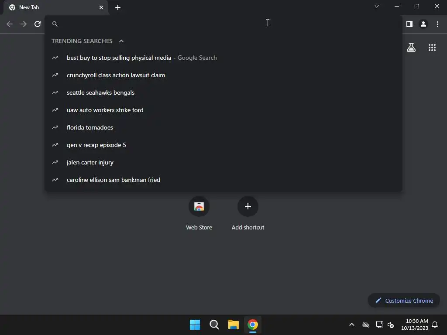Screen dimensions: 447x335
Task: Select "seattle seahawks bengals" suggestion
Action: tap(223, 92)
